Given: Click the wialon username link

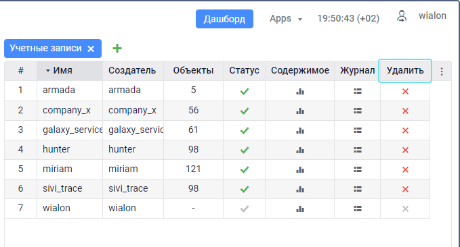Looking at the screenshot, I should click(432, 16).
